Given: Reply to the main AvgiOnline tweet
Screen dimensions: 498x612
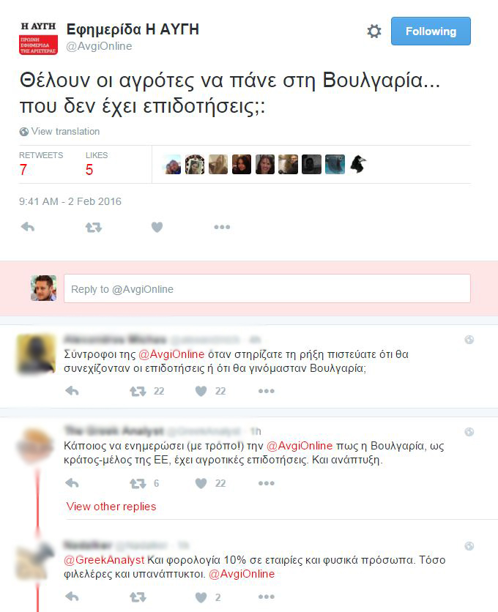Looking at the screenshot, I should coord(28,227).
